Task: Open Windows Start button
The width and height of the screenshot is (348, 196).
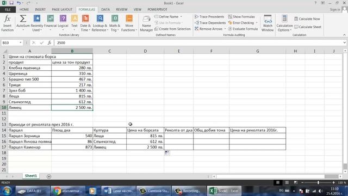Action: 7,191
